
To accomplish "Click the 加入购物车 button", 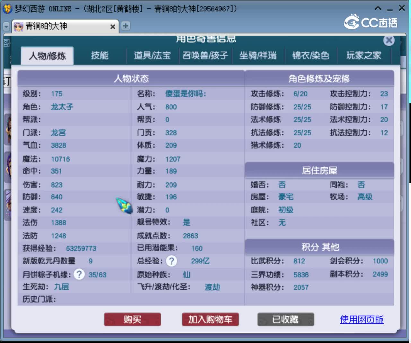I will [x=210, y=320].
